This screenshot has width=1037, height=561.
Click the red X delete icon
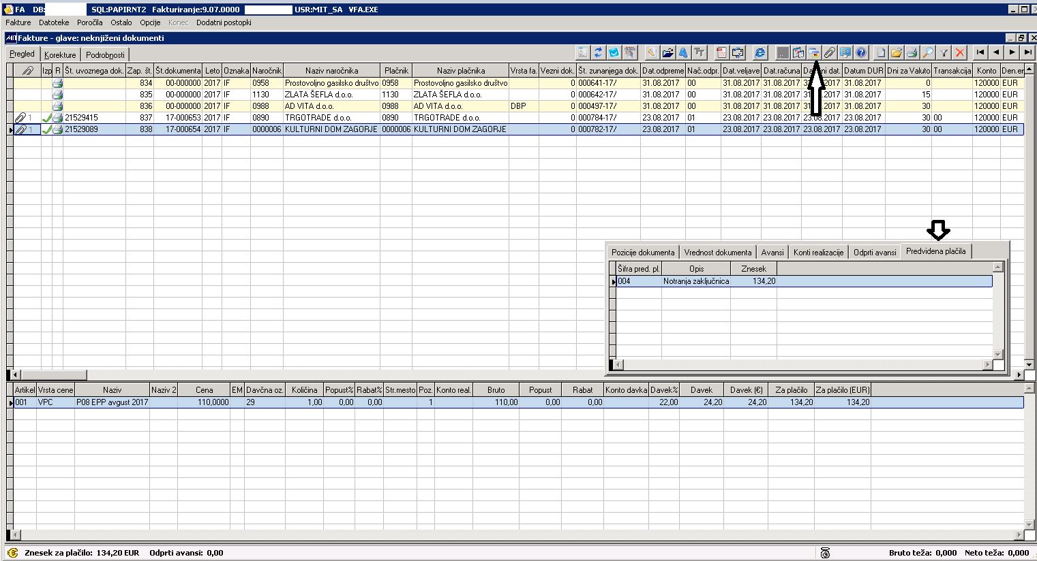point(960,52)
